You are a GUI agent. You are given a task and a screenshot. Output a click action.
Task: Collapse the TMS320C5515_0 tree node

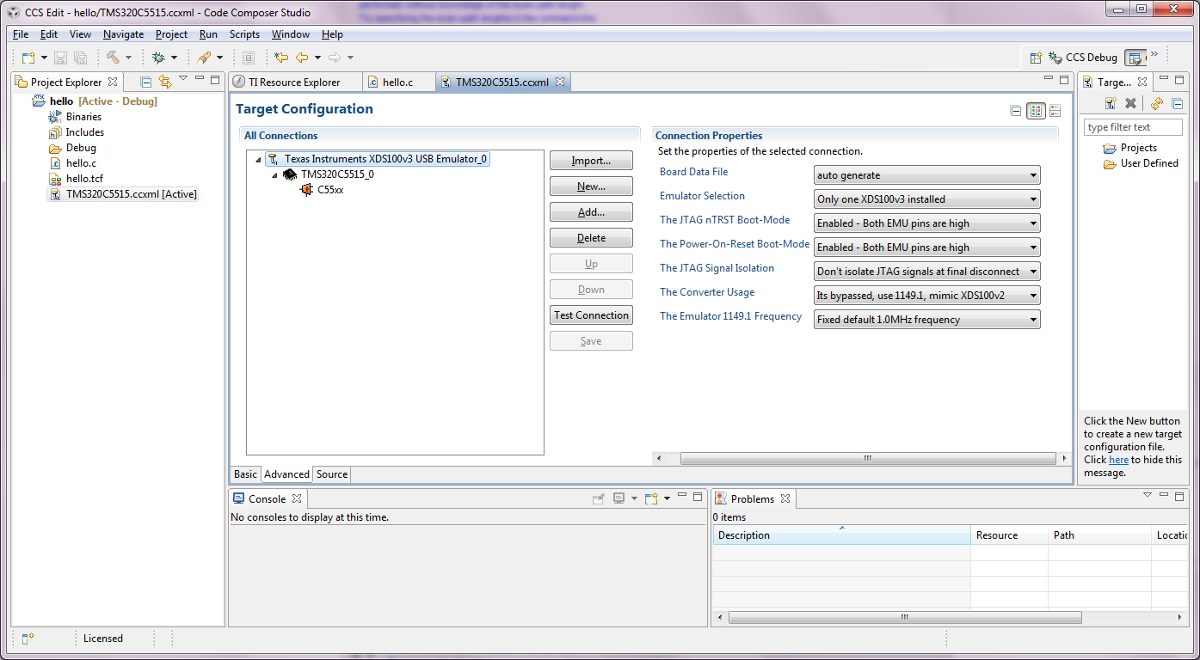pos(275,175)
